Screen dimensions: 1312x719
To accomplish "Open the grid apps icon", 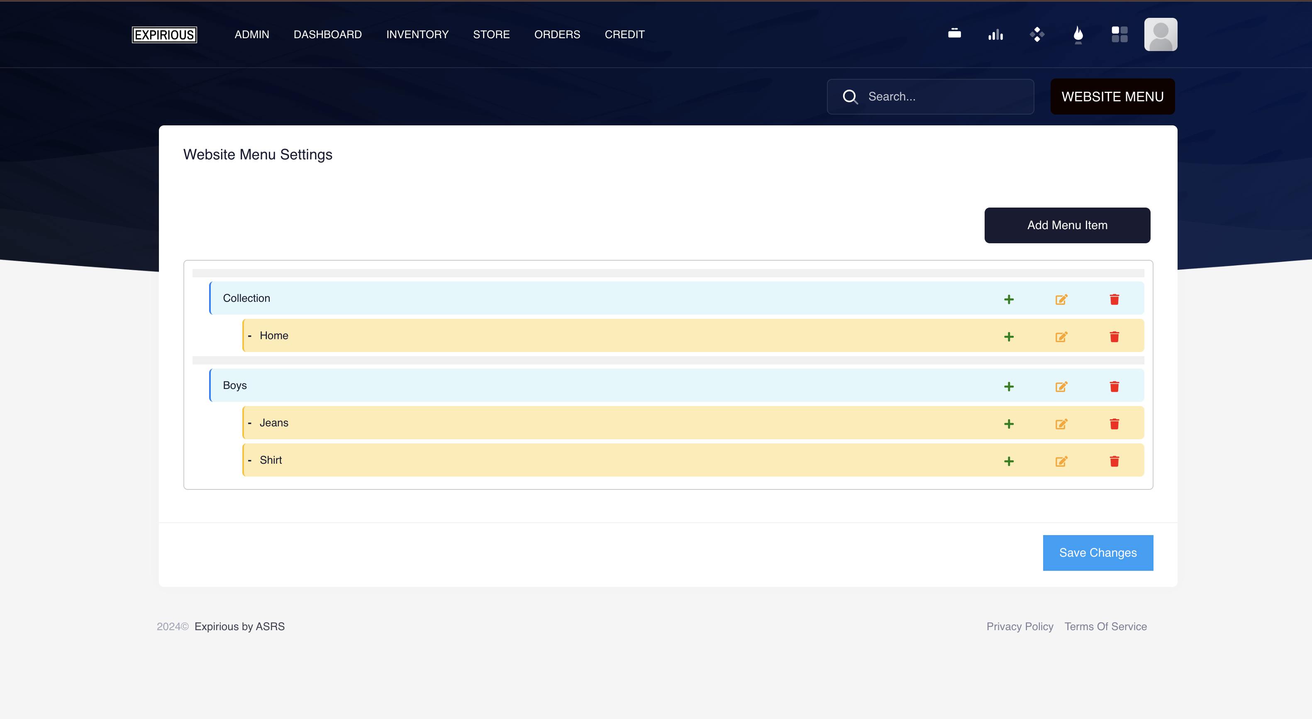I will [x=1119, y=34].
